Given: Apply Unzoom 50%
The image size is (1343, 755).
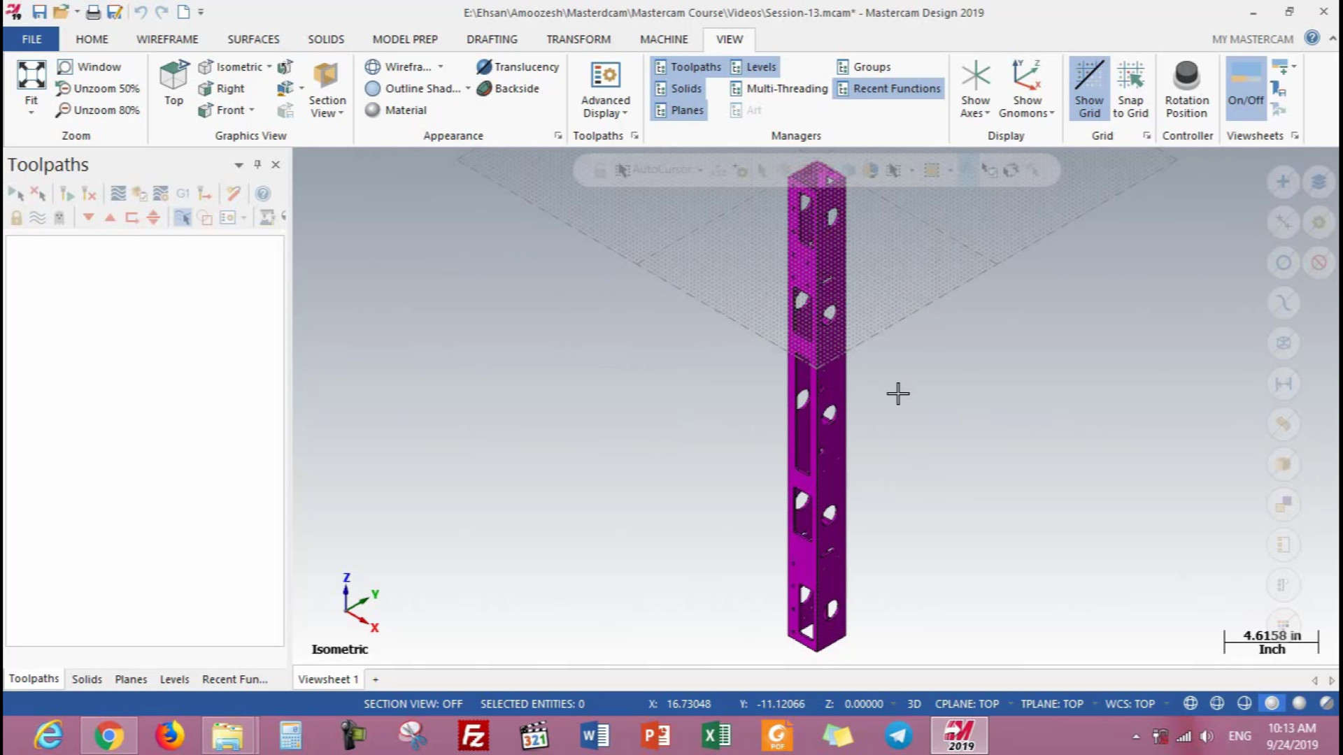Looking at the screenshot, I should [x=98, y=88].
